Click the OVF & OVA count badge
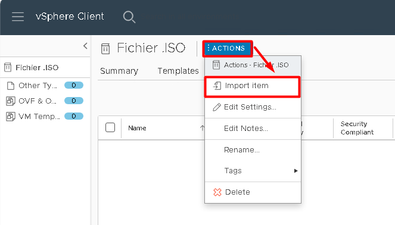The image size is (395, 225). (74, 101)
